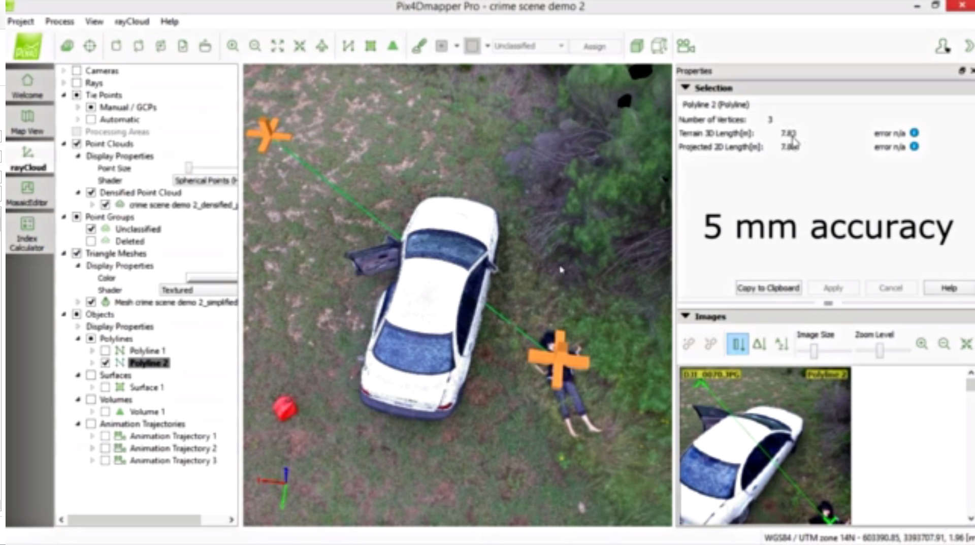Collapse the Selection section in Properties
Viewport: 975px width, 545px height.
click(x=687, y=87)
